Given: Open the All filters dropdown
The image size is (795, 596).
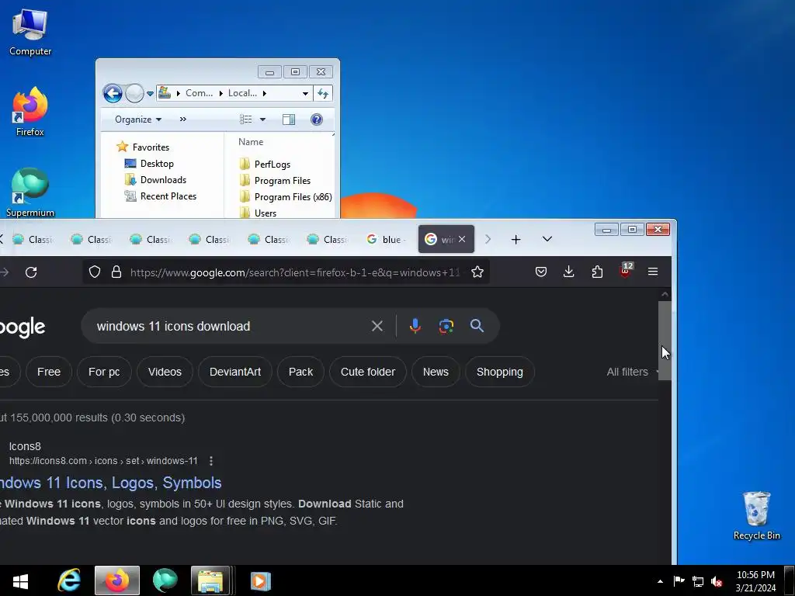Looking at the screenshot, I should (632, 372).
